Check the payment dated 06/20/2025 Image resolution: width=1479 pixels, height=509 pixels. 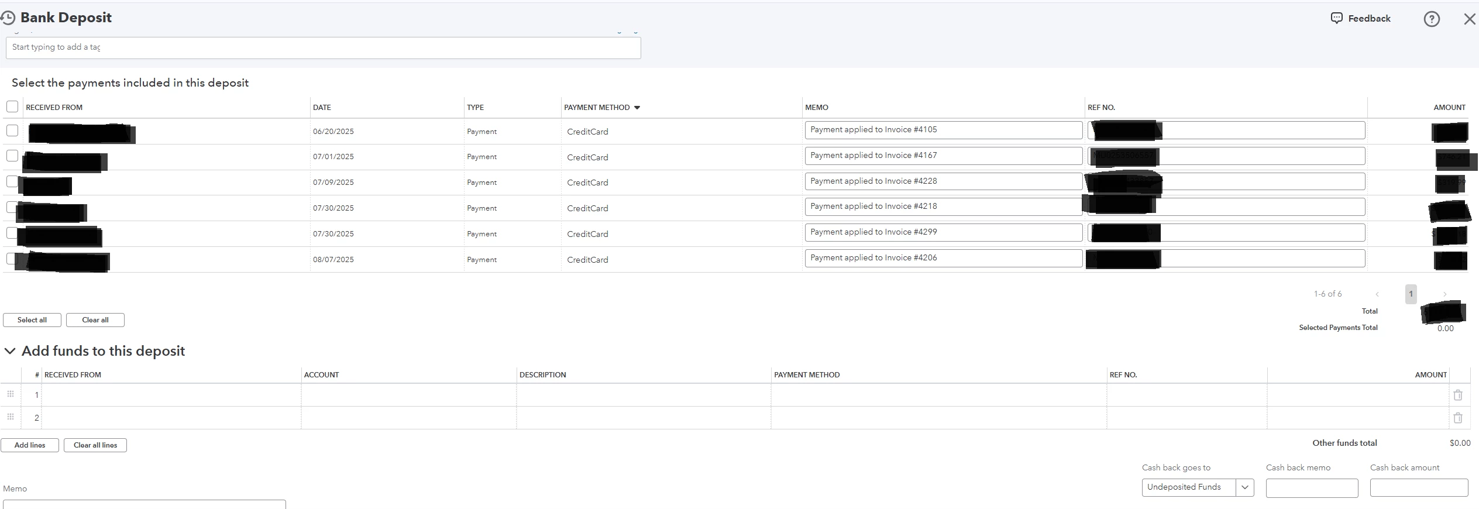(12, 130)
